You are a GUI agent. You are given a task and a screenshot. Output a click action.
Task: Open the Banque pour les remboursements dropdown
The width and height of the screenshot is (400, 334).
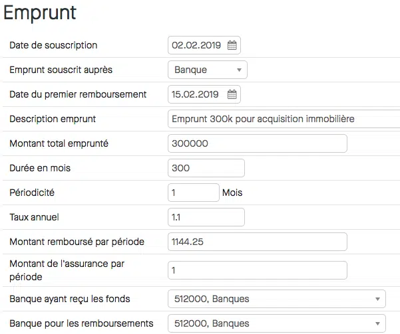[x=276, y=323]
